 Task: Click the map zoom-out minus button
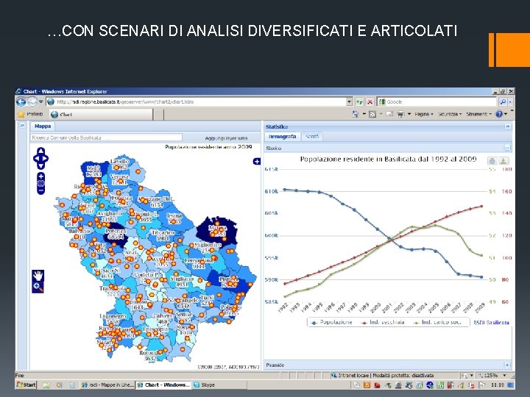tap(41, 190)
